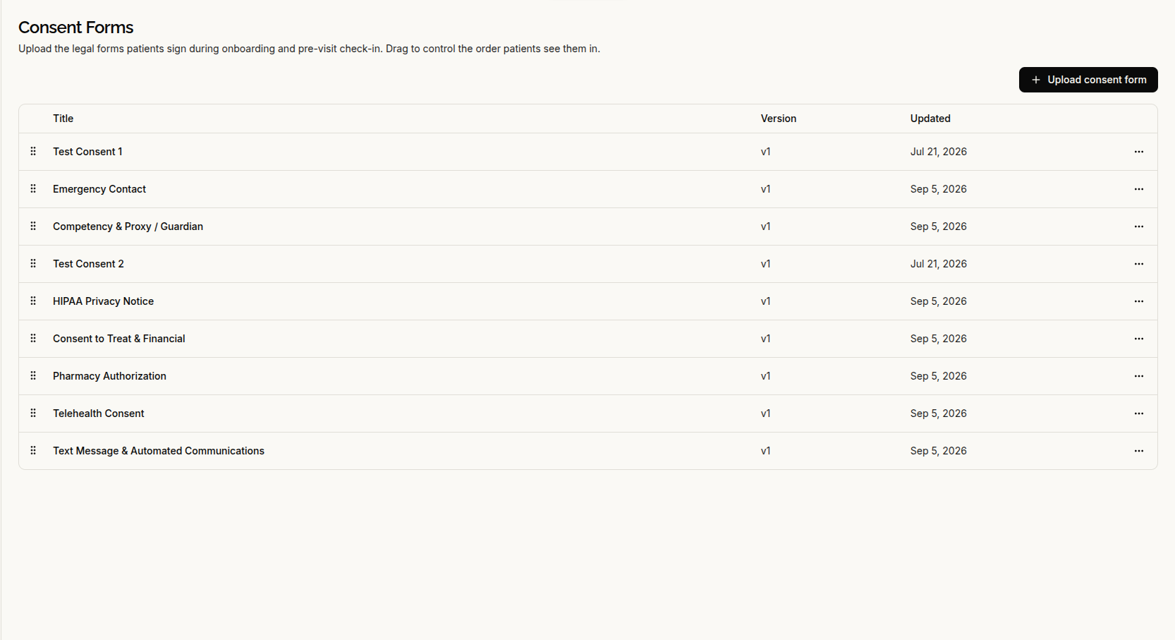The image size is (1175, 640).
Task: Open more options for Consent to Treat & Financial
Action: 1138,339
